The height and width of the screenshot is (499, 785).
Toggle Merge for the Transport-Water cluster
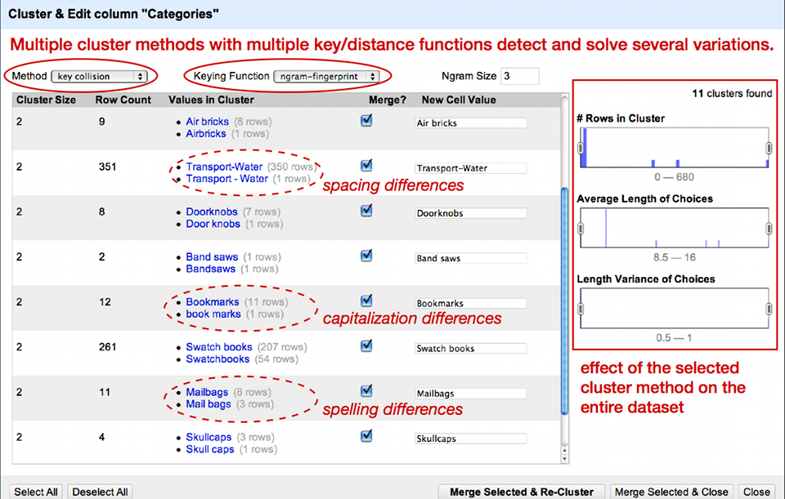point(366,167)
